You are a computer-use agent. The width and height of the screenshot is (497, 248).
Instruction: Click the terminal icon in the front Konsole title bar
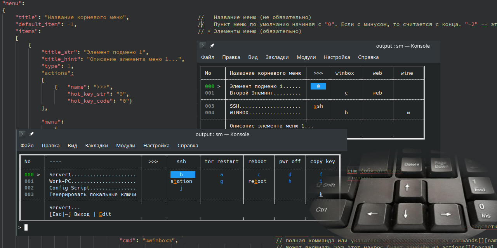(x=22, y=134)
